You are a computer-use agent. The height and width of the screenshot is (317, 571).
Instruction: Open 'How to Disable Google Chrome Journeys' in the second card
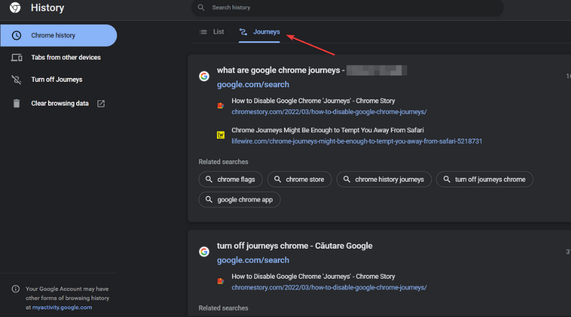point(313,276)
